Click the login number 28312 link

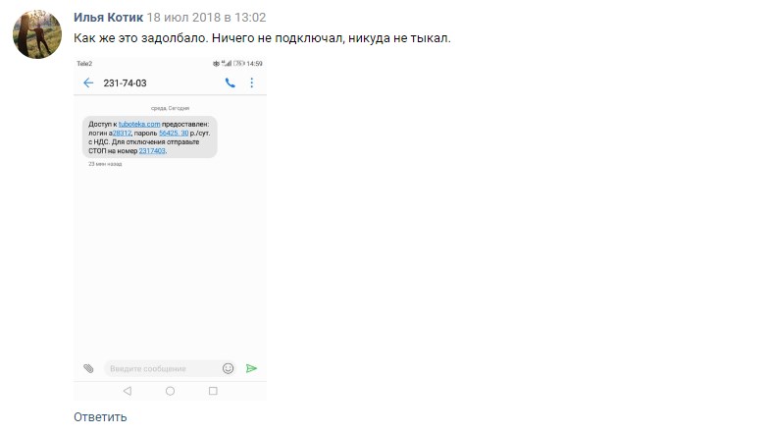coord(122,134)
